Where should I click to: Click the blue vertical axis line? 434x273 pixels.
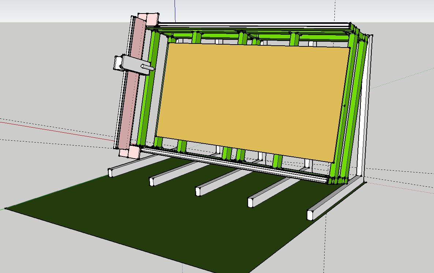click(175, 10)
